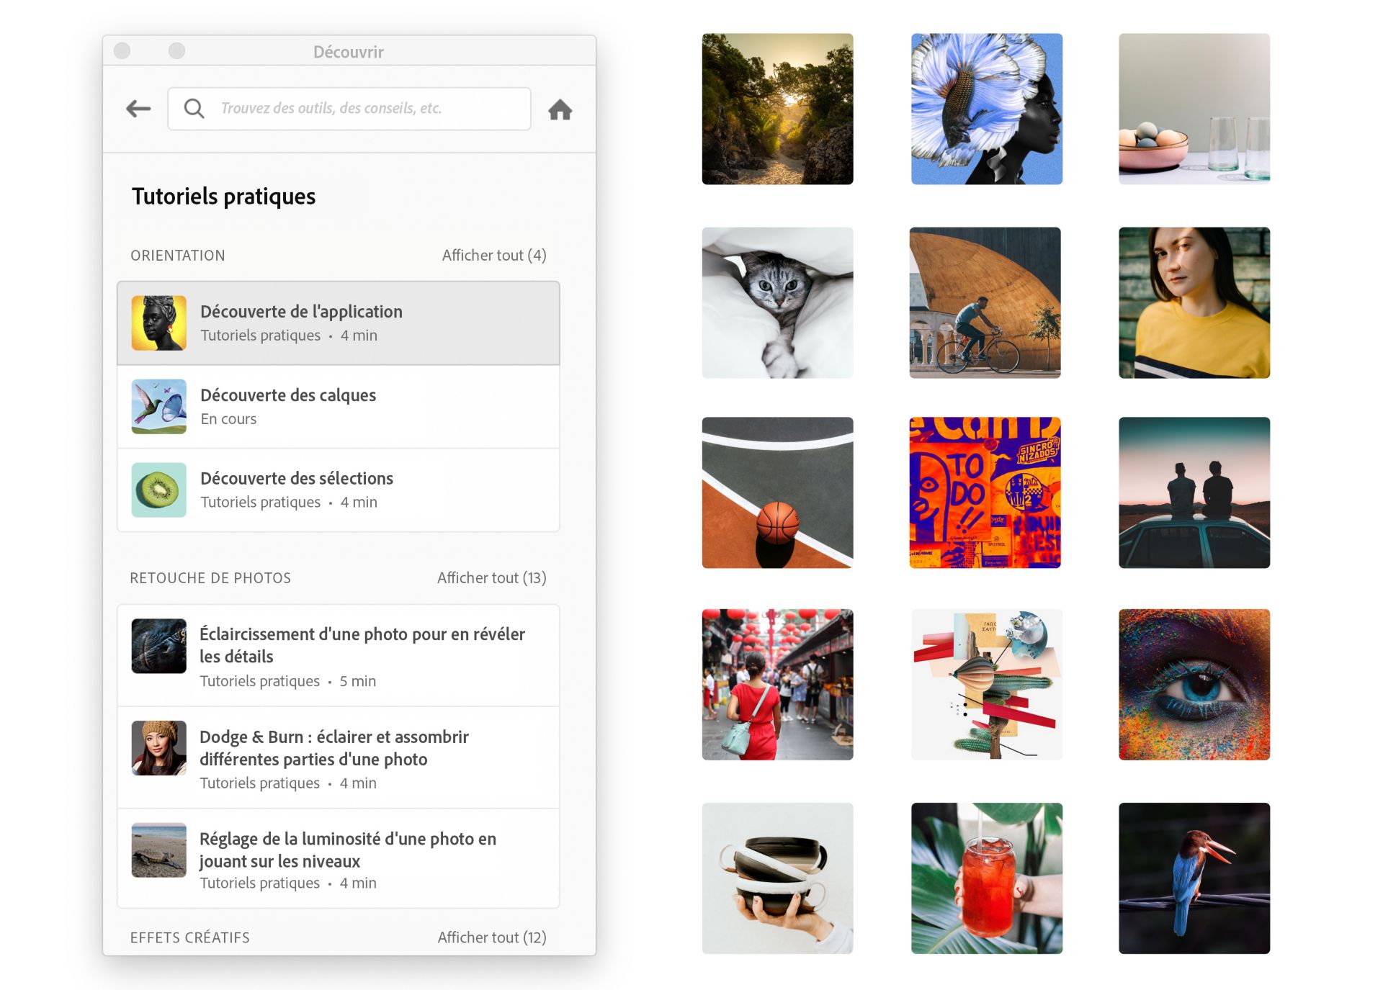
Task: Click the search magnifier icon
Action: pyautogui.click(x=194, y=109)
